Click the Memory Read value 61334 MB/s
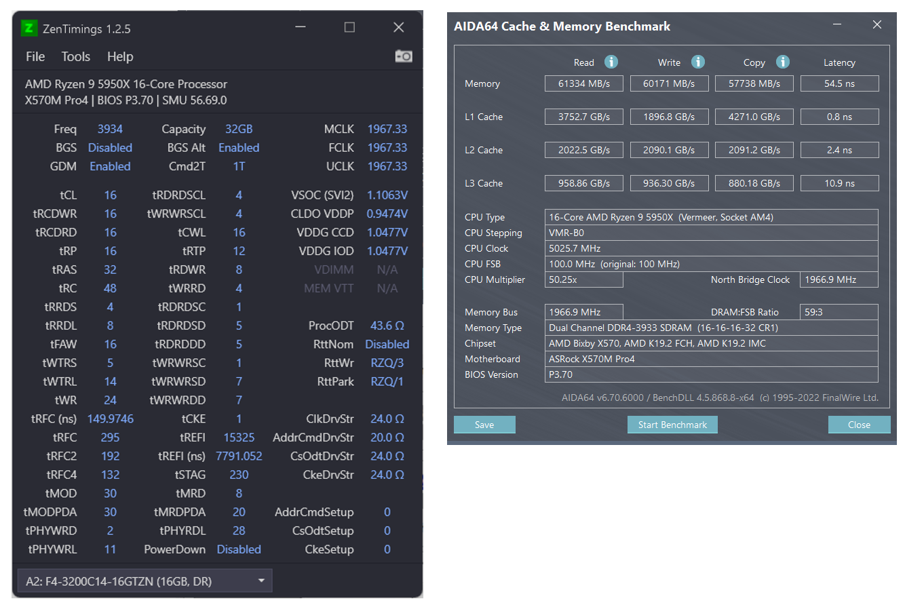Viewport: 905px width, 601px height. click(x=584, y=83)
